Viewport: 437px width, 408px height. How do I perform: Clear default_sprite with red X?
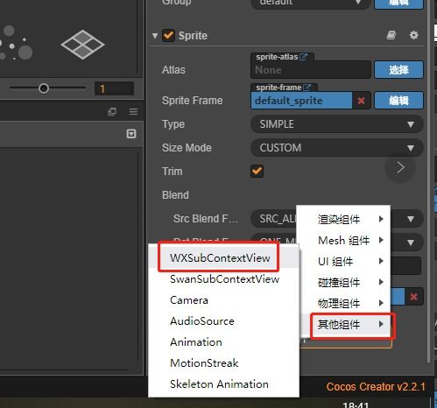click(361, 101)
